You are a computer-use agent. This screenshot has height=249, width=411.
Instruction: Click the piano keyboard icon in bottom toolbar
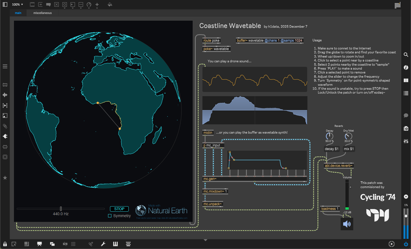(115, 244)
